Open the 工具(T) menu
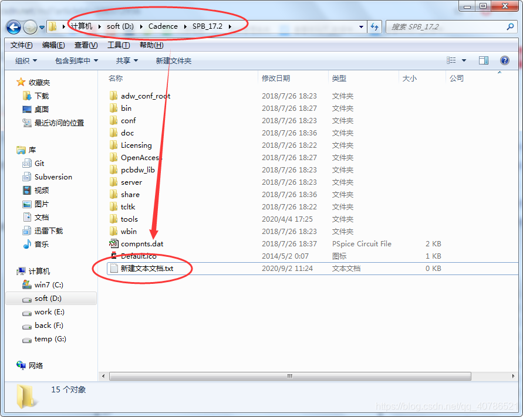The image size is (523, 417). (x=119, y=45)
